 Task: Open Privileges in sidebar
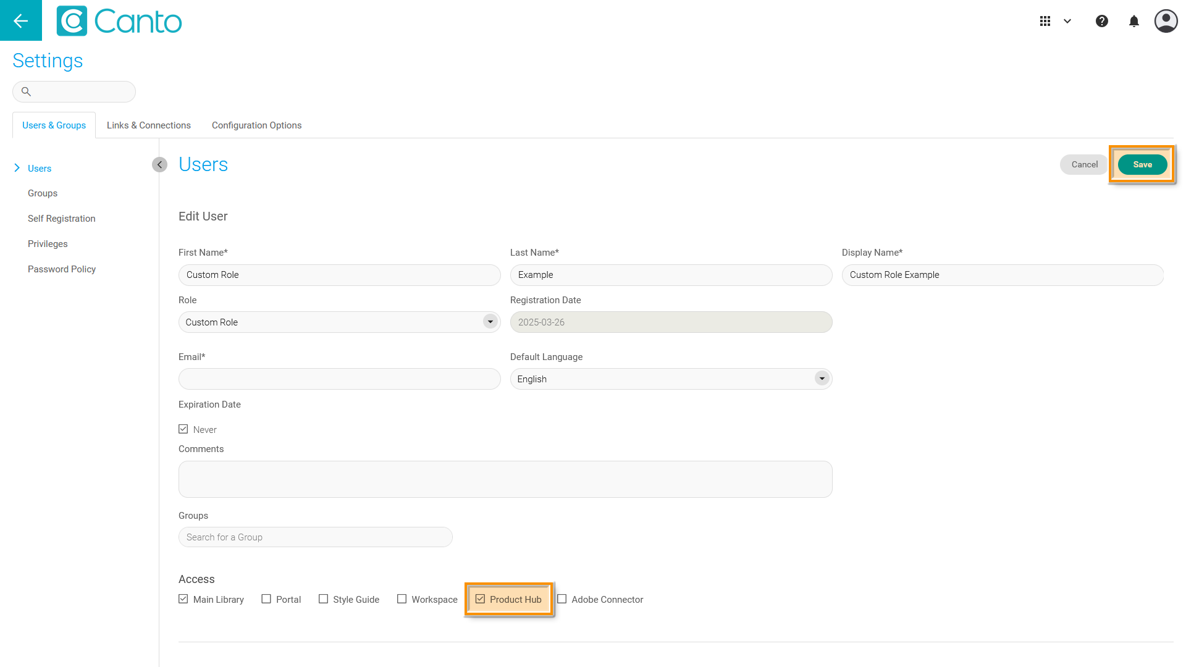pos(48,244)
